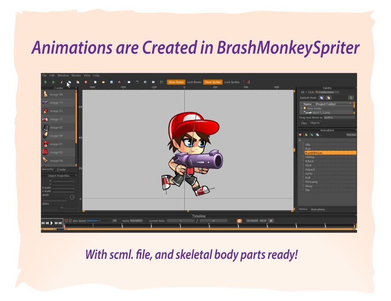
Task: Click the animation name field on timeline
Action: 136,221
